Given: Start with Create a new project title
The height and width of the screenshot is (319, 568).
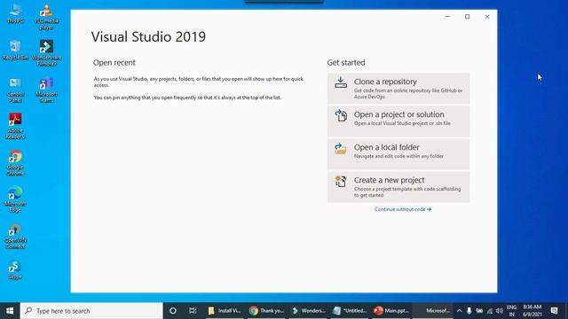Looking at the screenshot, I should tap(389, 180).
